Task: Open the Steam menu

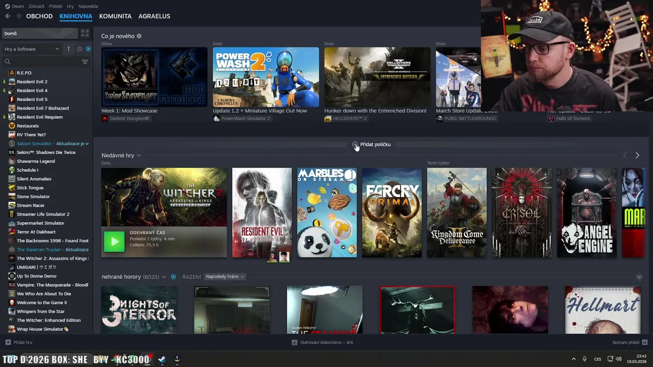Action: [14, 6]
